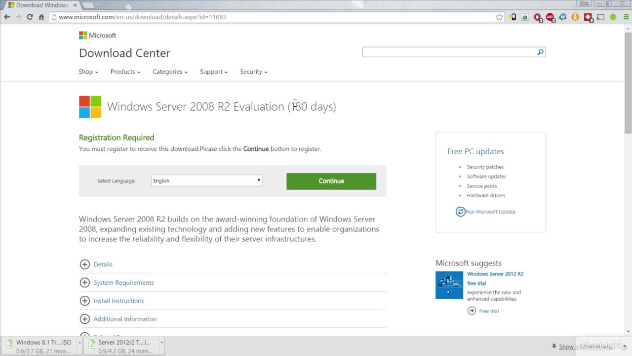632x356 pixels.
Task: Expand the System Requirements section
Action: (x=117, y=282)
